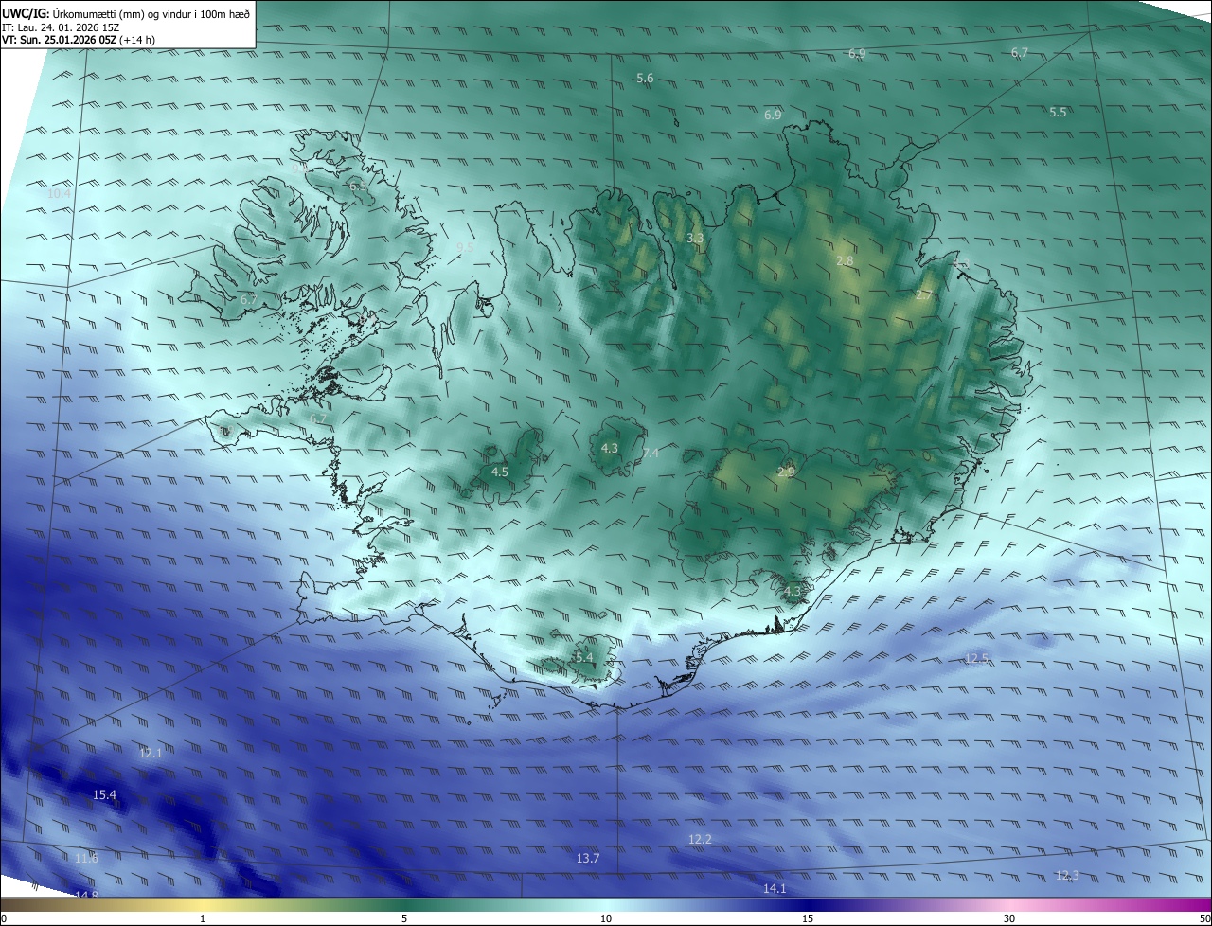Click the colour scale tick labelled 30
The width and height of the screenshot is (1212, 926).
coord(1009,918)
